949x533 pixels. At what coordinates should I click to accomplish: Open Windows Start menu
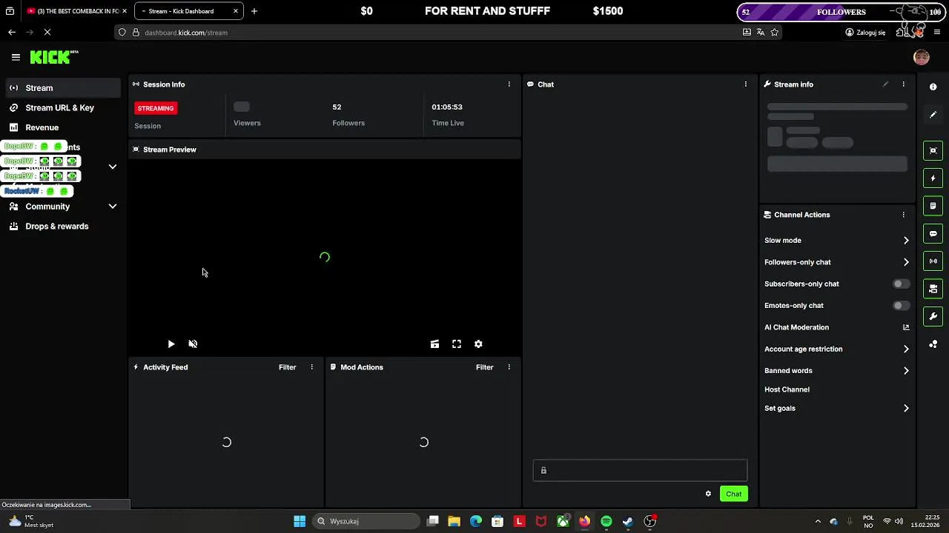point(300,521)
